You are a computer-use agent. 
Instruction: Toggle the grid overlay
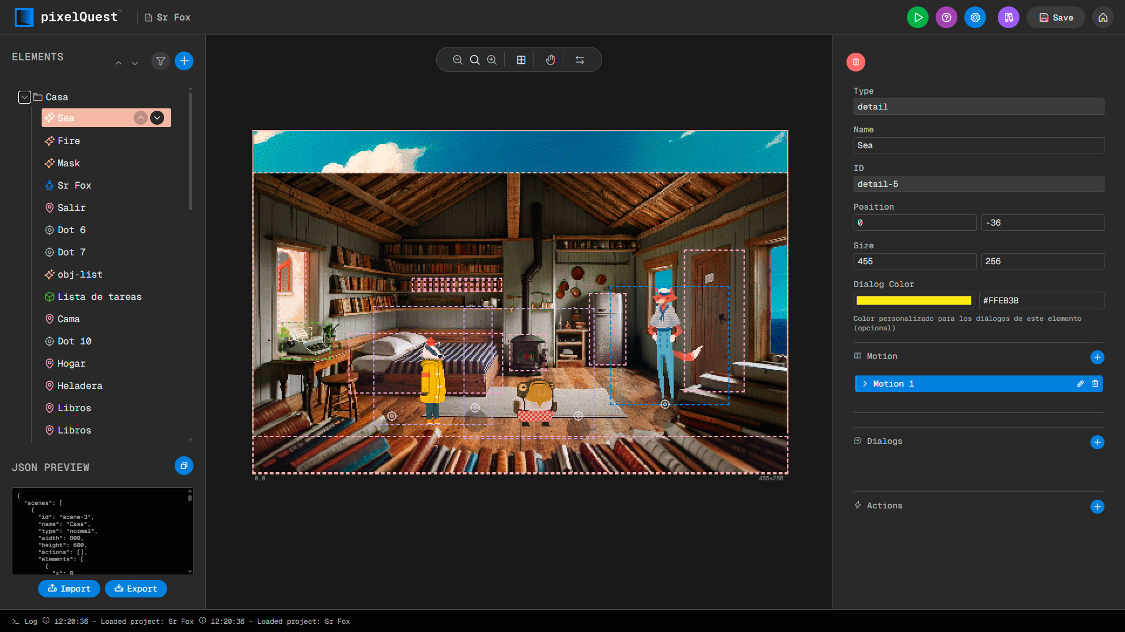click(x=521, y=59)
